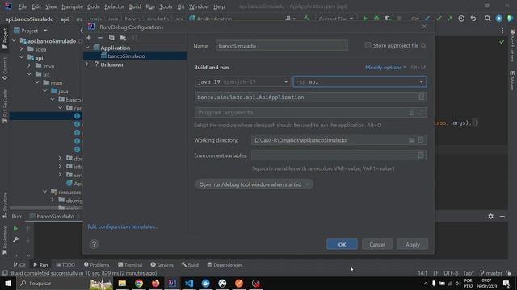
Task: Switch to Terminal tool tab
Action: (x=130, y=265)
